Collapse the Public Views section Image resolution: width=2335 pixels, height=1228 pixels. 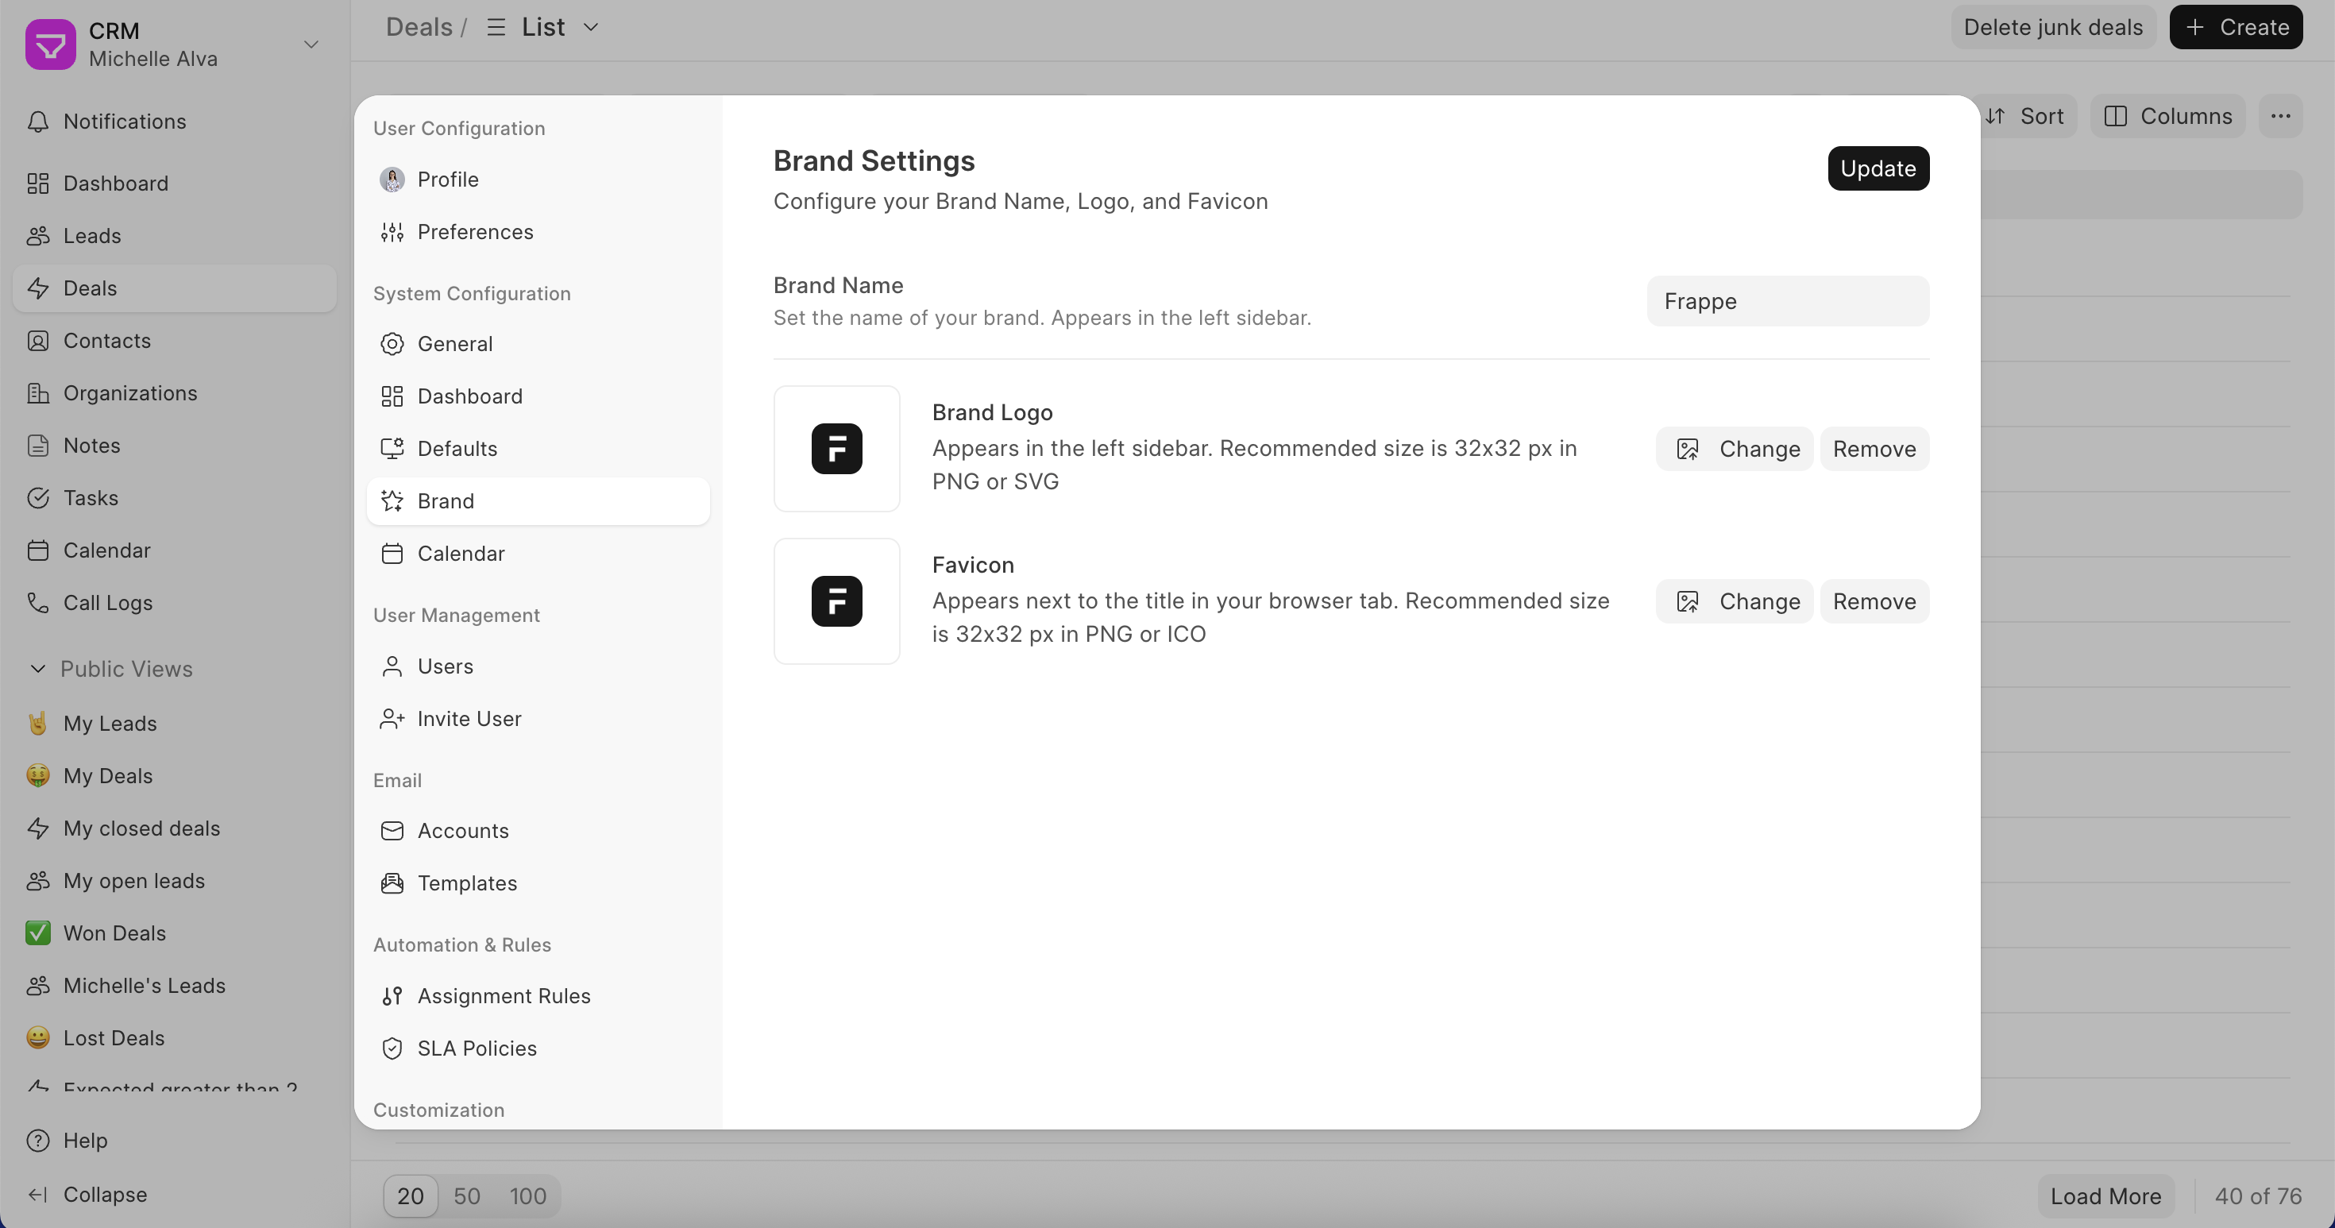(38, 669)
